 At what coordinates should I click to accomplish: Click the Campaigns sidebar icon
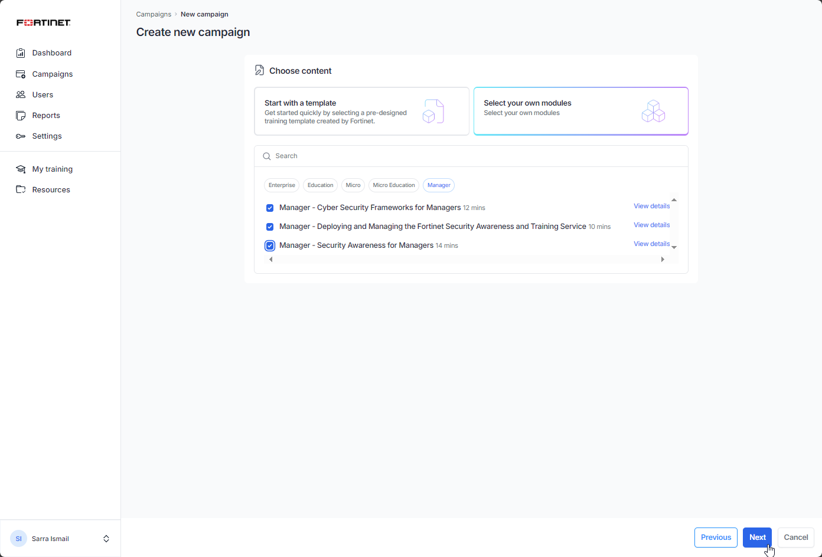point(21,74)
